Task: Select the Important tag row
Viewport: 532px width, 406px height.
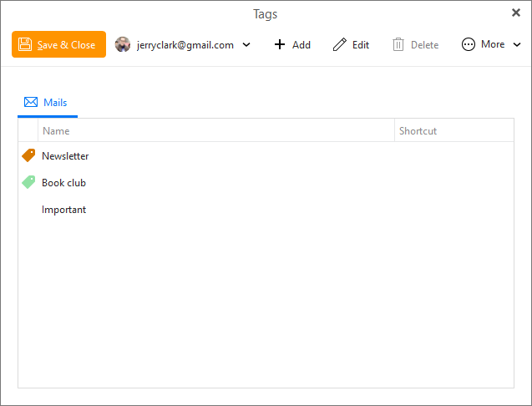Action: point(266,210)
